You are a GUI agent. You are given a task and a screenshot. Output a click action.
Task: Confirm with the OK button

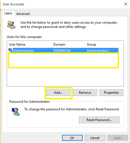(x=72, y=138)
